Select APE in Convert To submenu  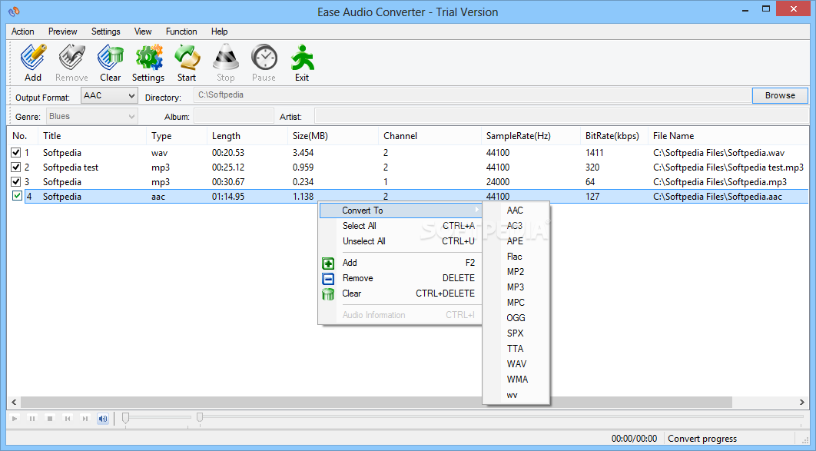pyautogui.click(x=516, y=240)
